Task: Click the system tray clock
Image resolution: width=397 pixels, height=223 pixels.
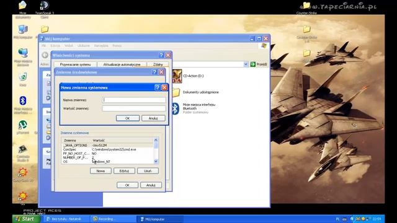Action: click(377, 219)
